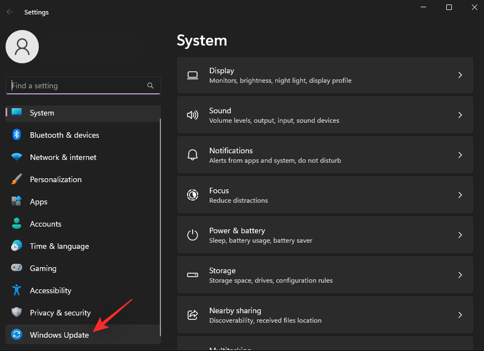Image resolution: width=484 pixels, height=351 pixels.
Task: Select the Sound speaker icon
Action: point(193,115)
